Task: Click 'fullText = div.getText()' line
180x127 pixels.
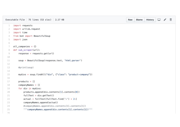Action: (39, 96)
